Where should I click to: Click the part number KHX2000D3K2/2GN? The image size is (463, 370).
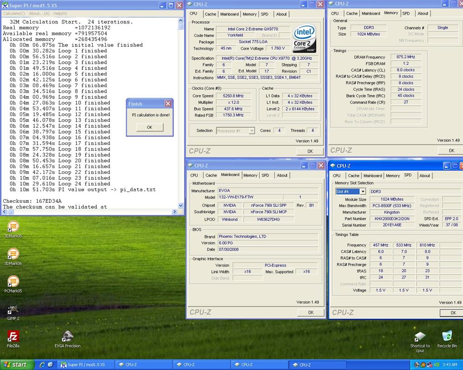coord(392,219)
